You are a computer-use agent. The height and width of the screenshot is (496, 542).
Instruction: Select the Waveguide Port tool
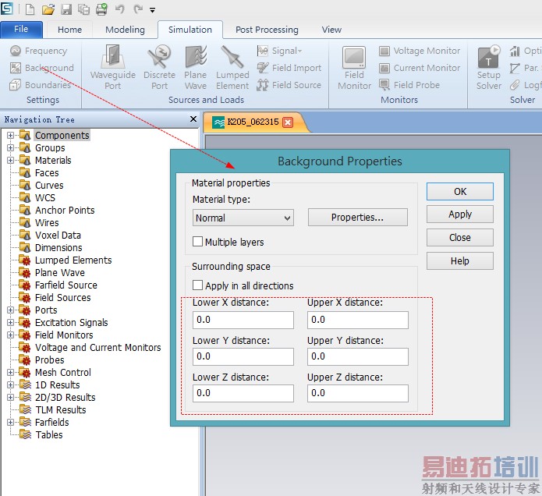pos(112,67)
